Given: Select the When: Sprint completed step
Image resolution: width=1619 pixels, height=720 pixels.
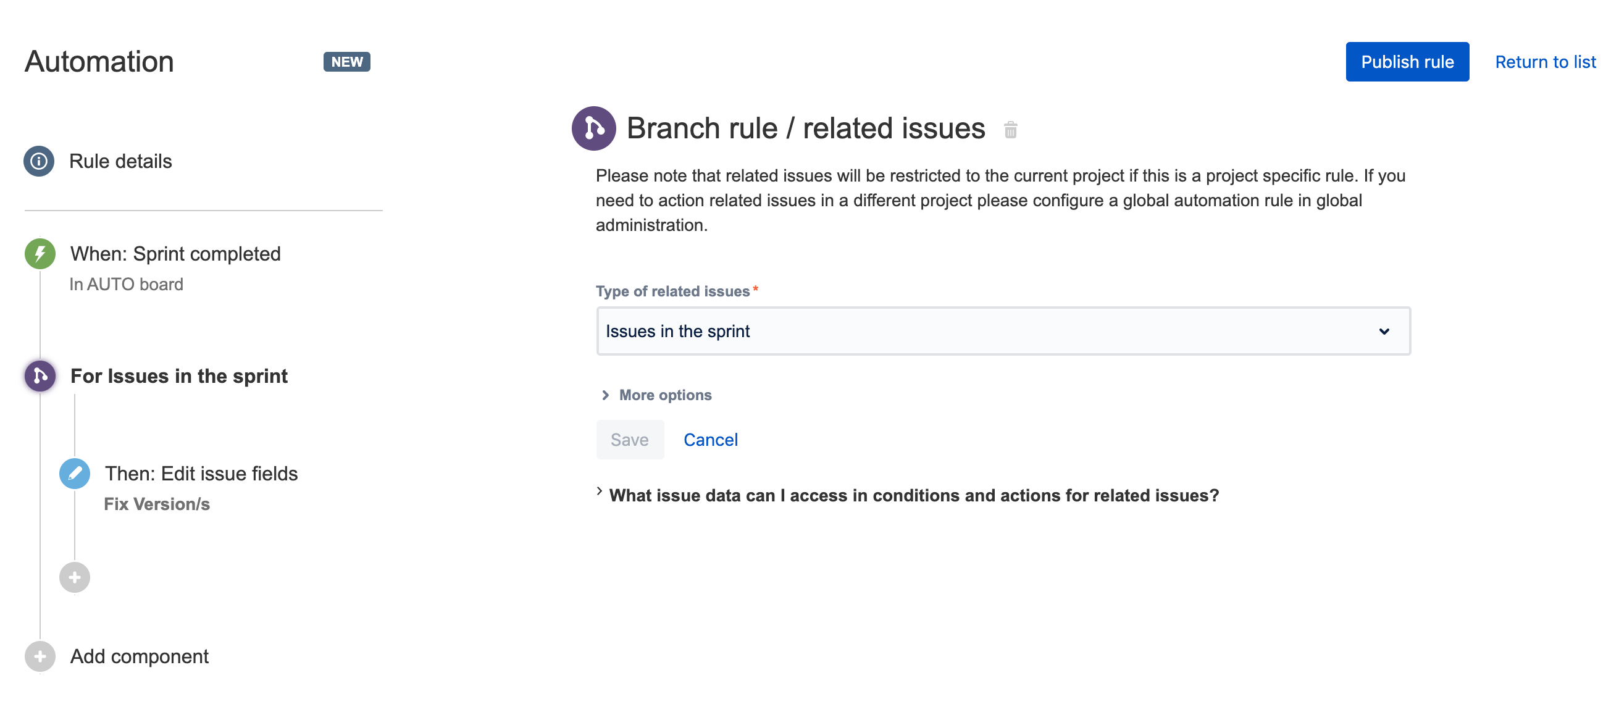Looking at the screenshot, I should tap(175, 254).
